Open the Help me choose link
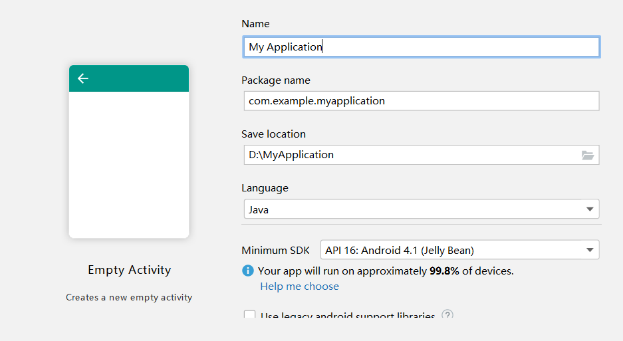Image resolution: width=623 pixels, height=341 pixels. pyautogui.click(x=299, y=286)
